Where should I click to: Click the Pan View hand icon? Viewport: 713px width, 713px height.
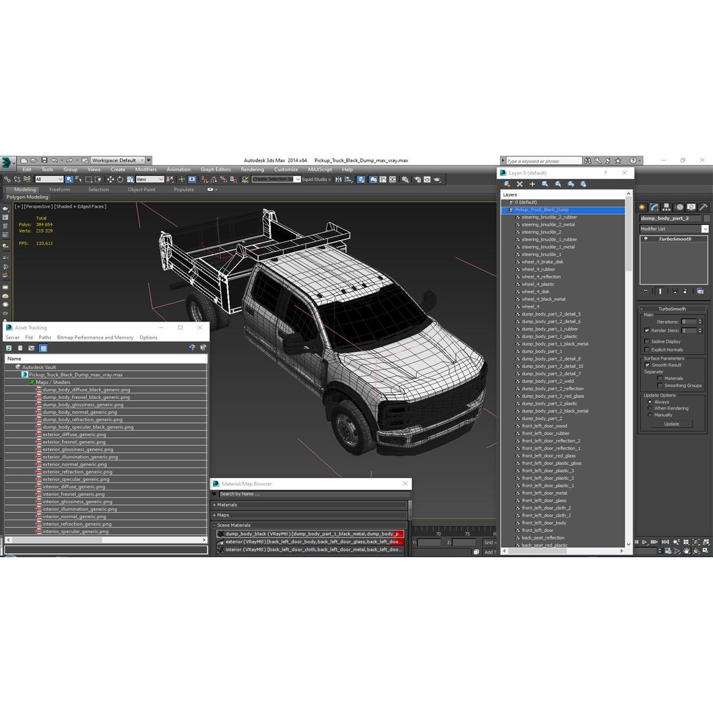687,551
